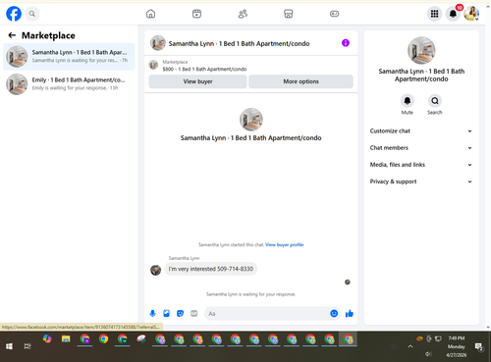Expand Media, files and links section
Viewport: 491px width, 362px height.
point(421,165)
